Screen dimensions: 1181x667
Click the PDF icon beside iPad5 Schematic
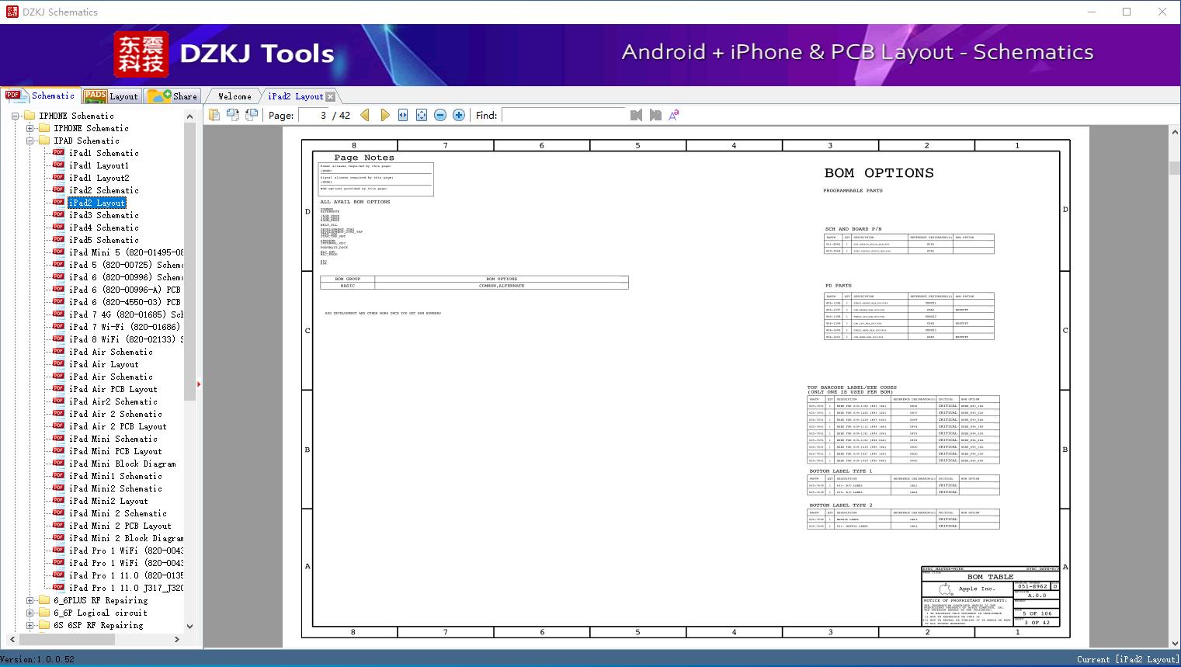58,240
